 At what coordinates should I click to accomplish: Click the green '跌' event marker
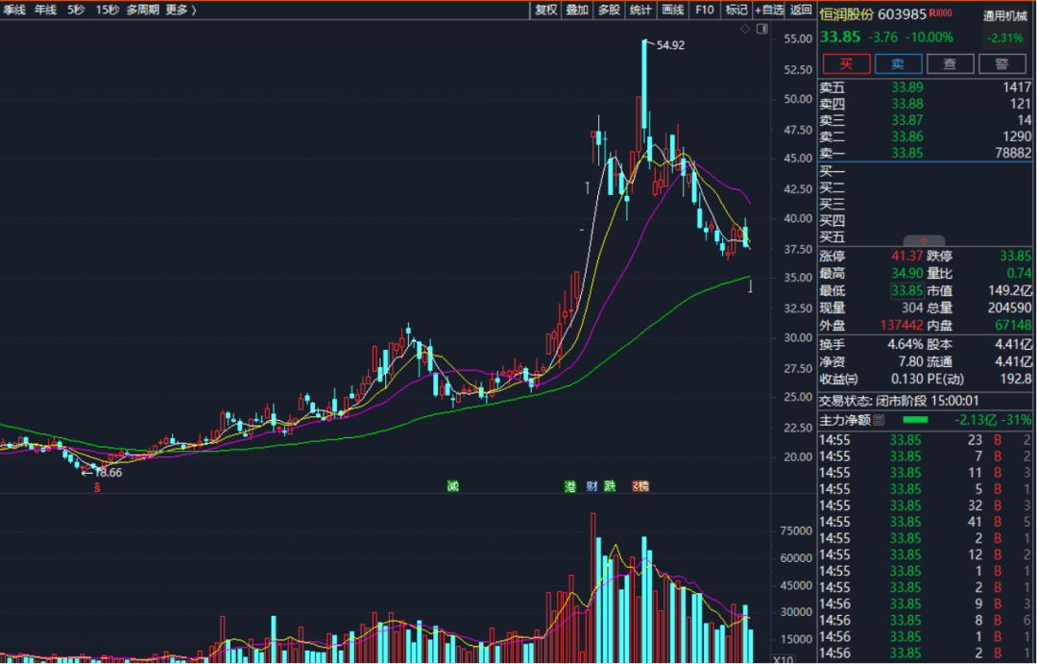coord(610,486)
